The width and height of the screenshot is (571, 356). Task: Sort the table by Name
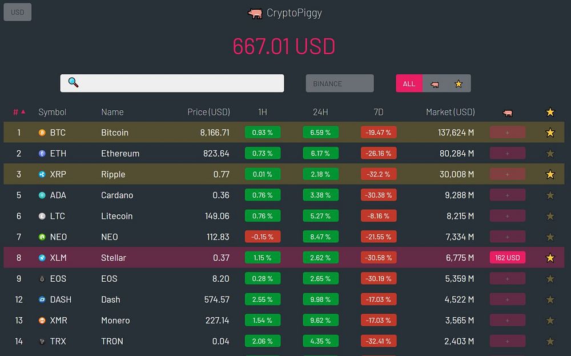[x=112, y=112]
